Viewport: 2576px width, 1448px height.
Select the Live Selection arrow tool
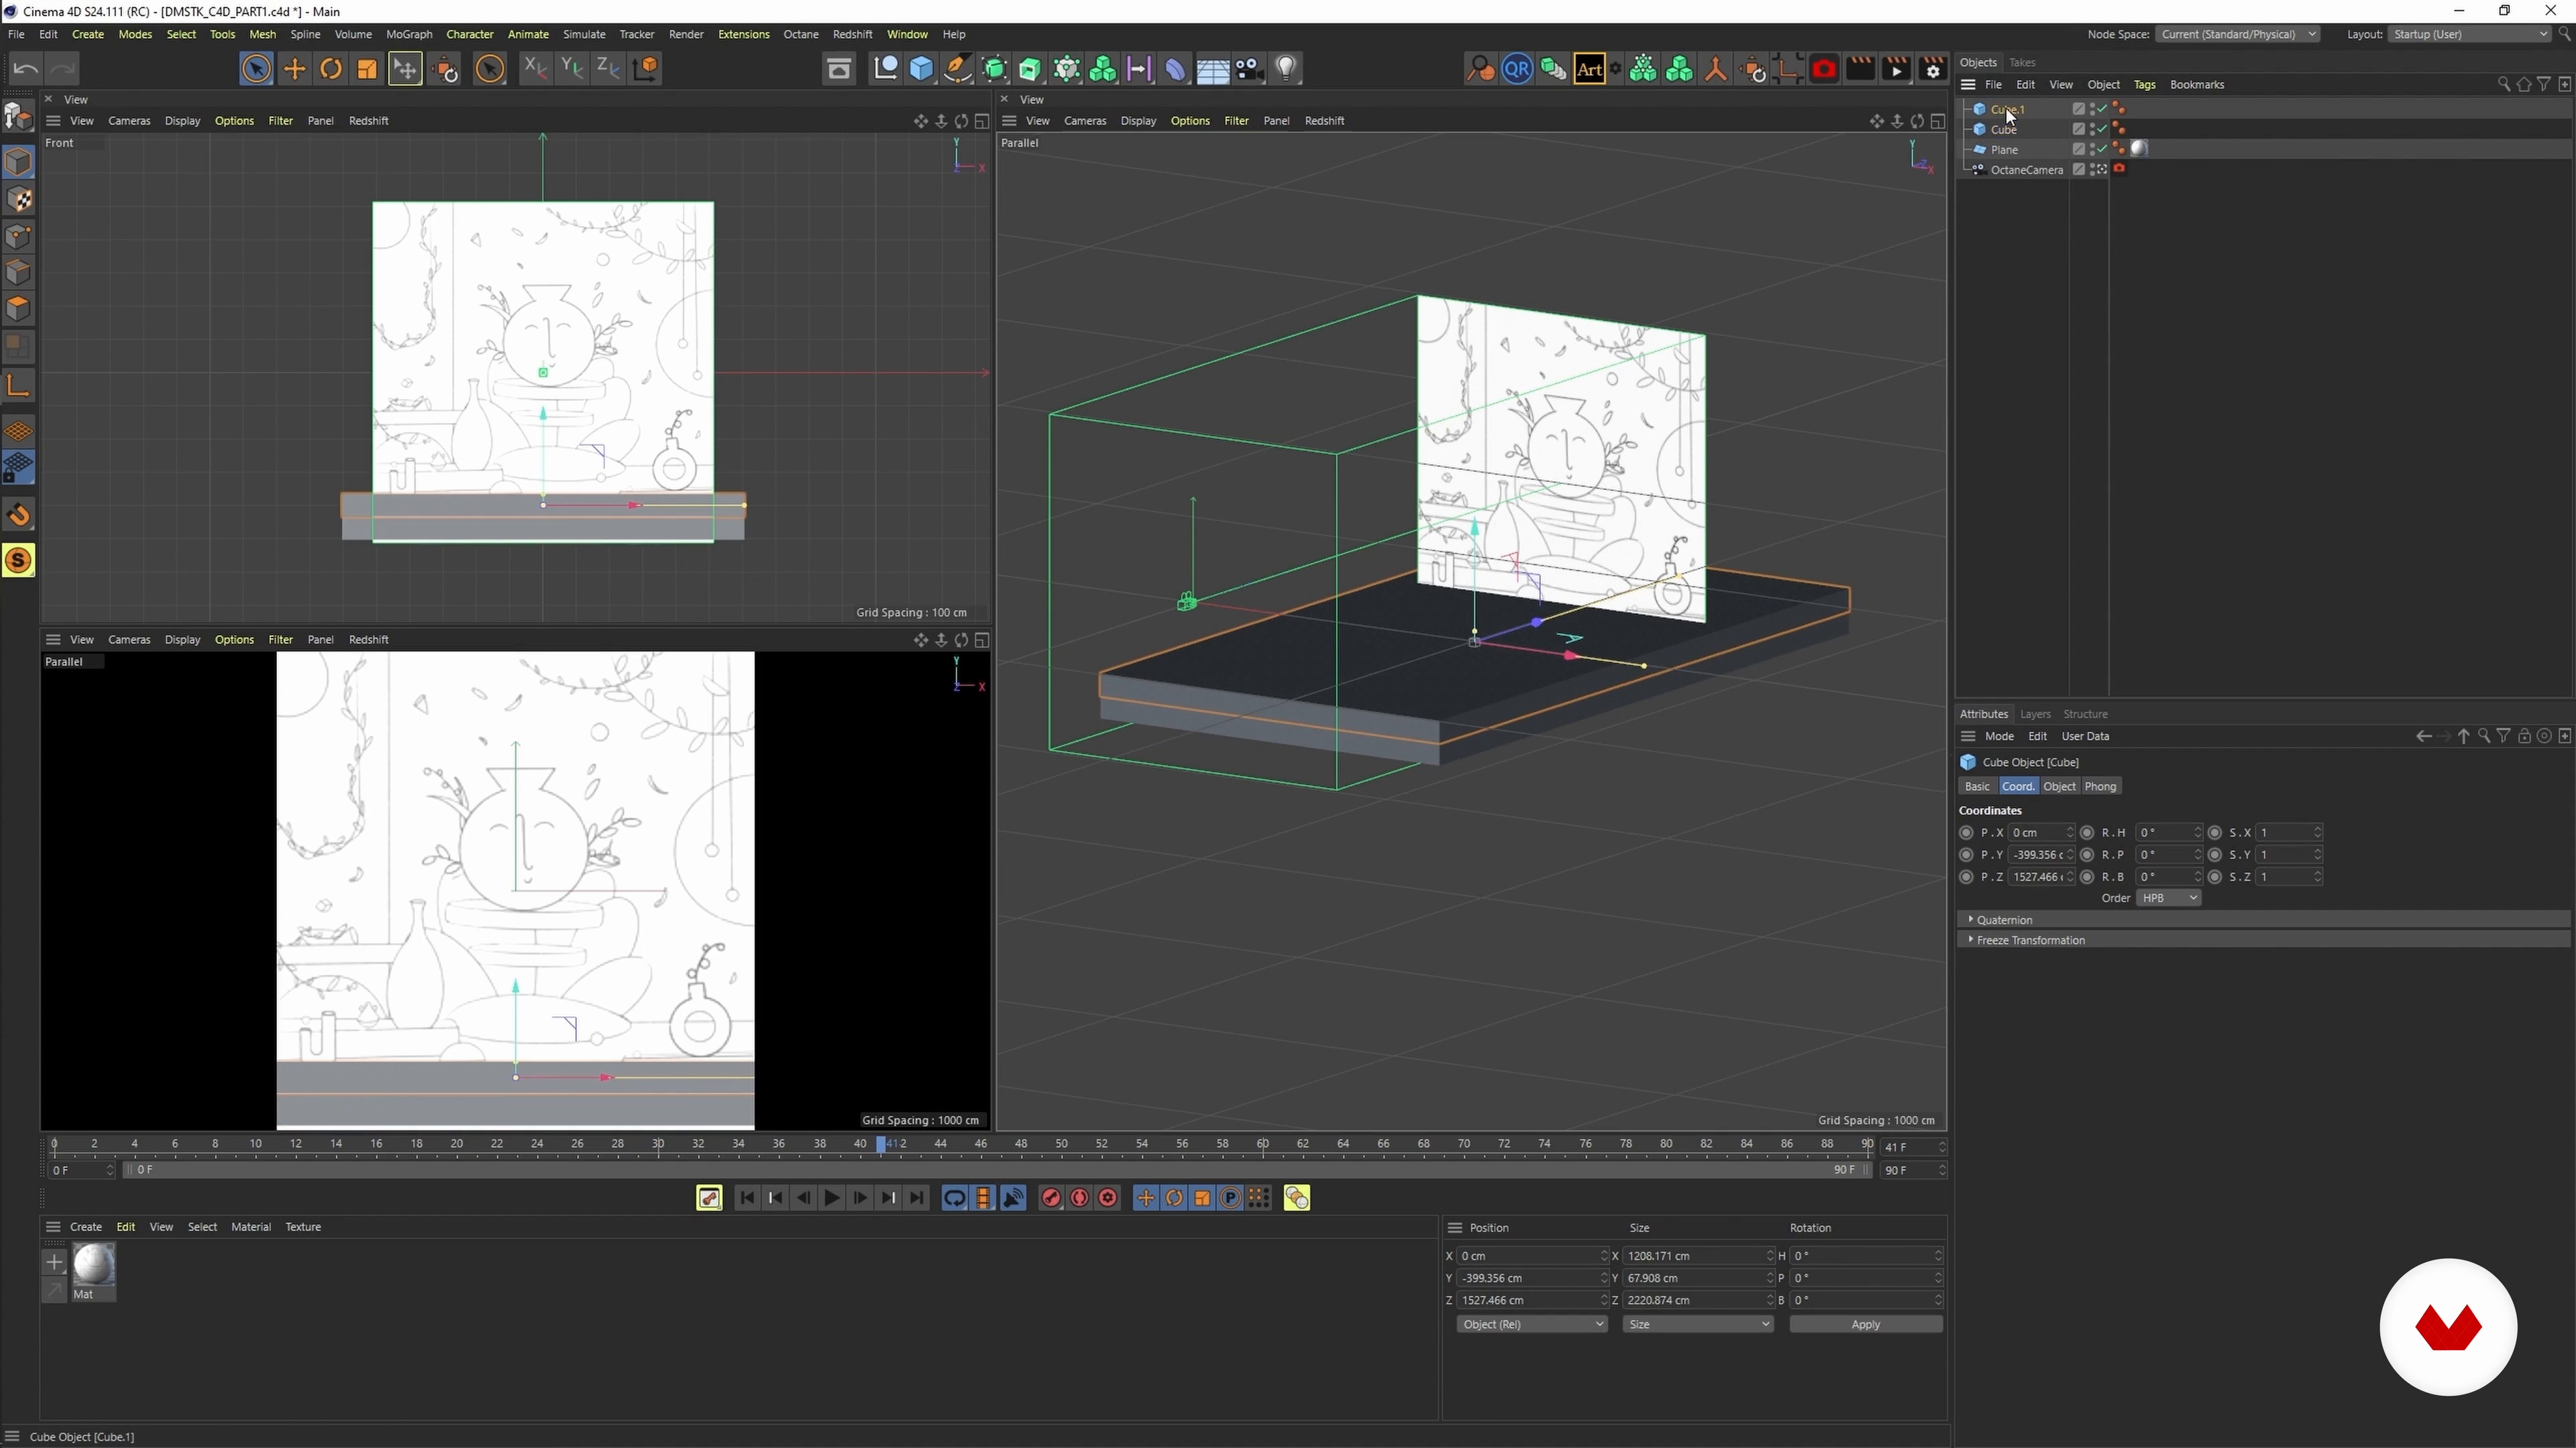pos(256,69)
